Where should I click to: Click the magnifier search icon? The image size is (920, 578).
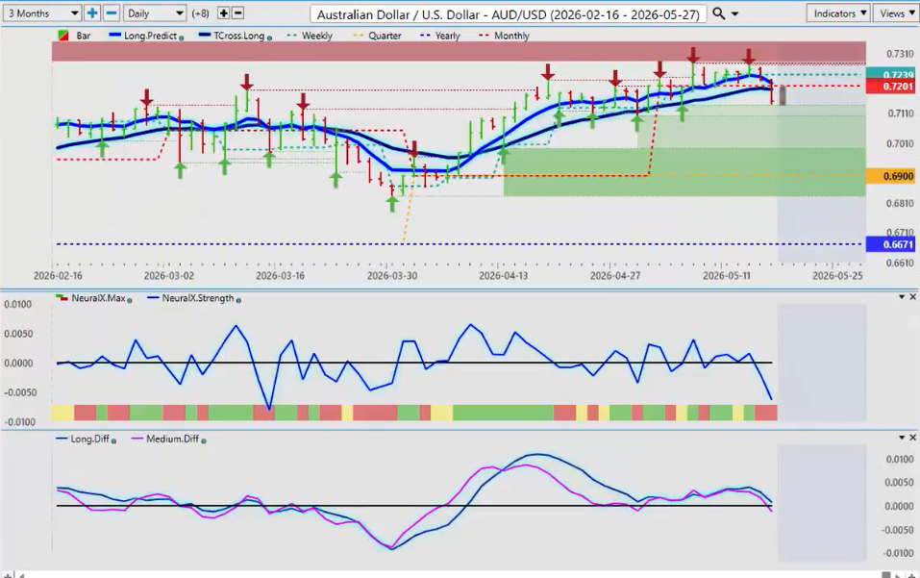719,13
